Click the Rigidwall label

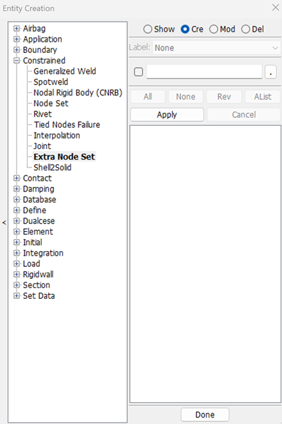[x=38, y=274]
